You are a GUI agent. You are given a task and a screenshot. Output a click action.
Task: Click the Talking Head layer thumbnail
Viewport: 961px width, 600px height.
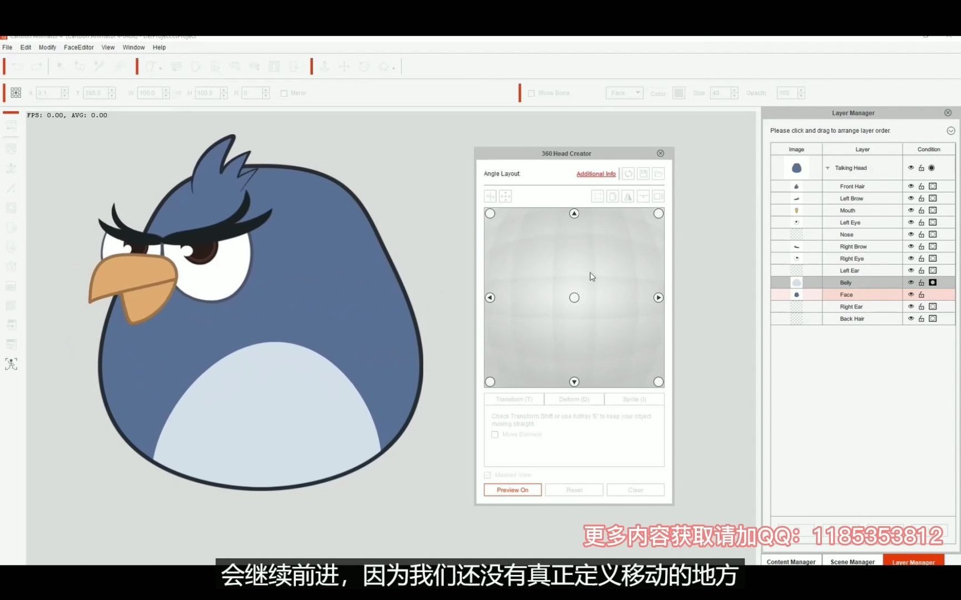click(796, 168)
